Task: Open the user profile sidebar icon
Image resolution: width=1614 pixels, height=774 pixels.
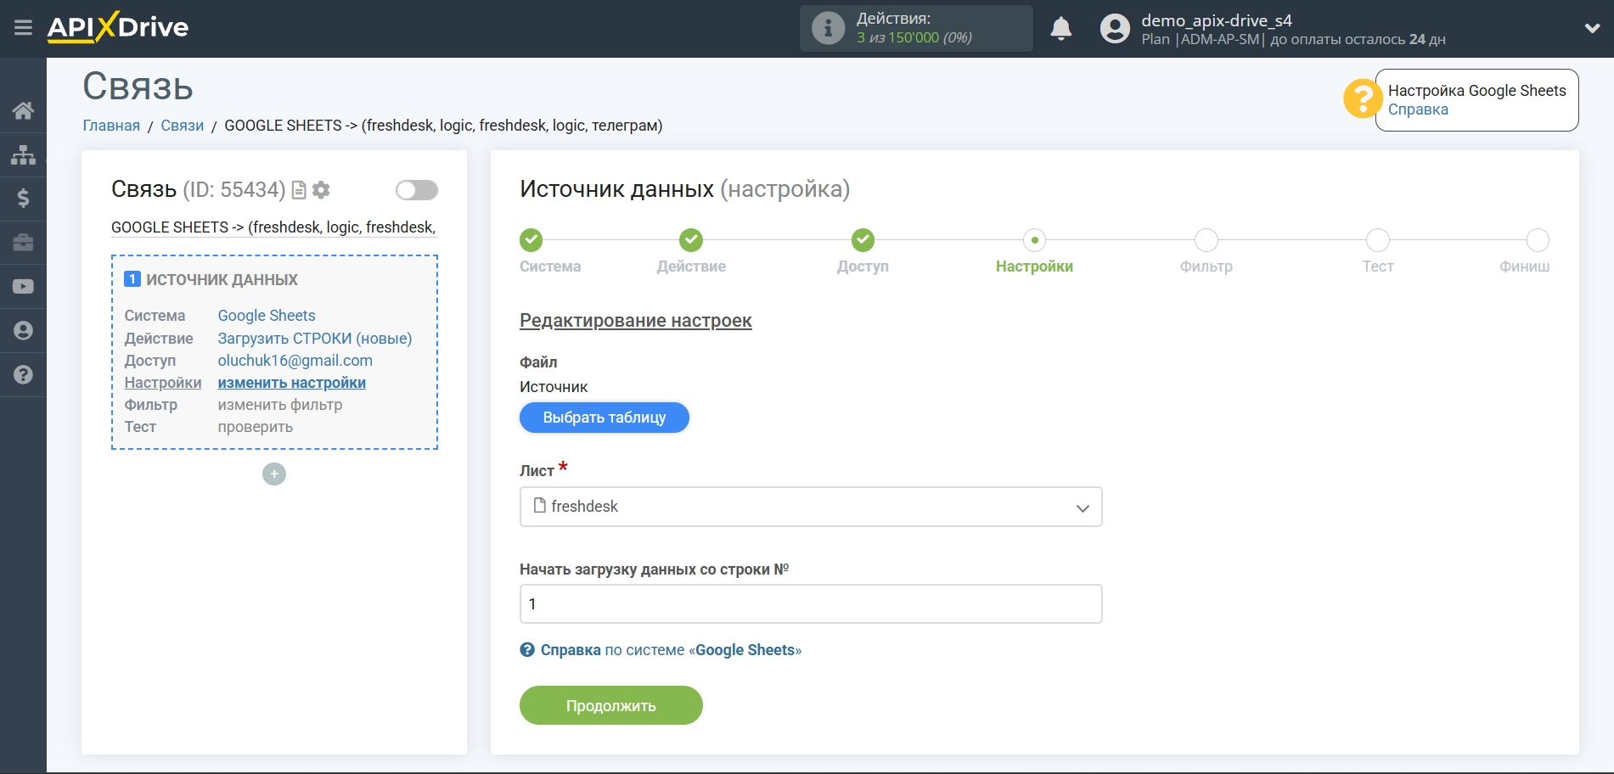Action: (x=23, y=331)
